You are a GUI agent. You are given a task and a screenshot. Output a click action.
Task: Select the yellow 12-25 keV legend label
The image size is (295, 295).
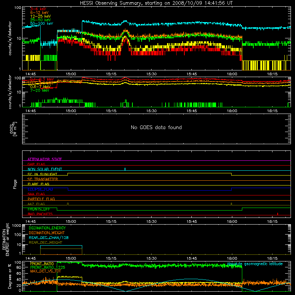click(x=41, y=16)
